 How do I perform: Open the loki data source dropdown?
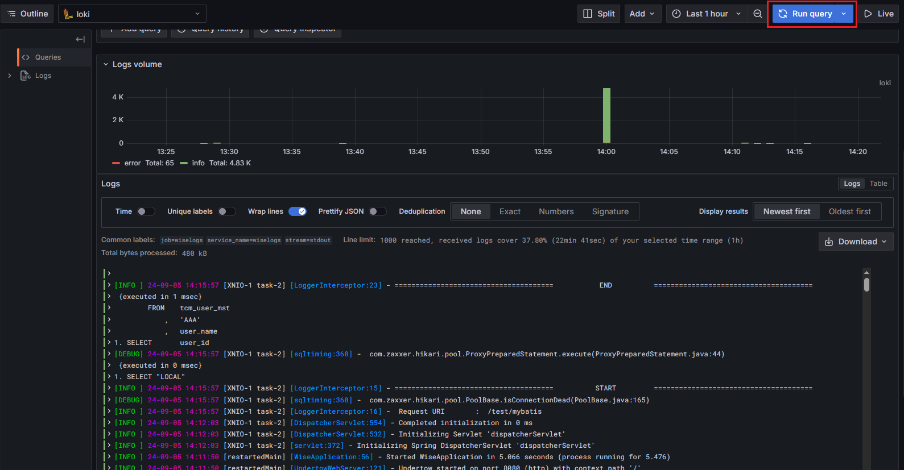pyautogui.click(x=132, y=14)
